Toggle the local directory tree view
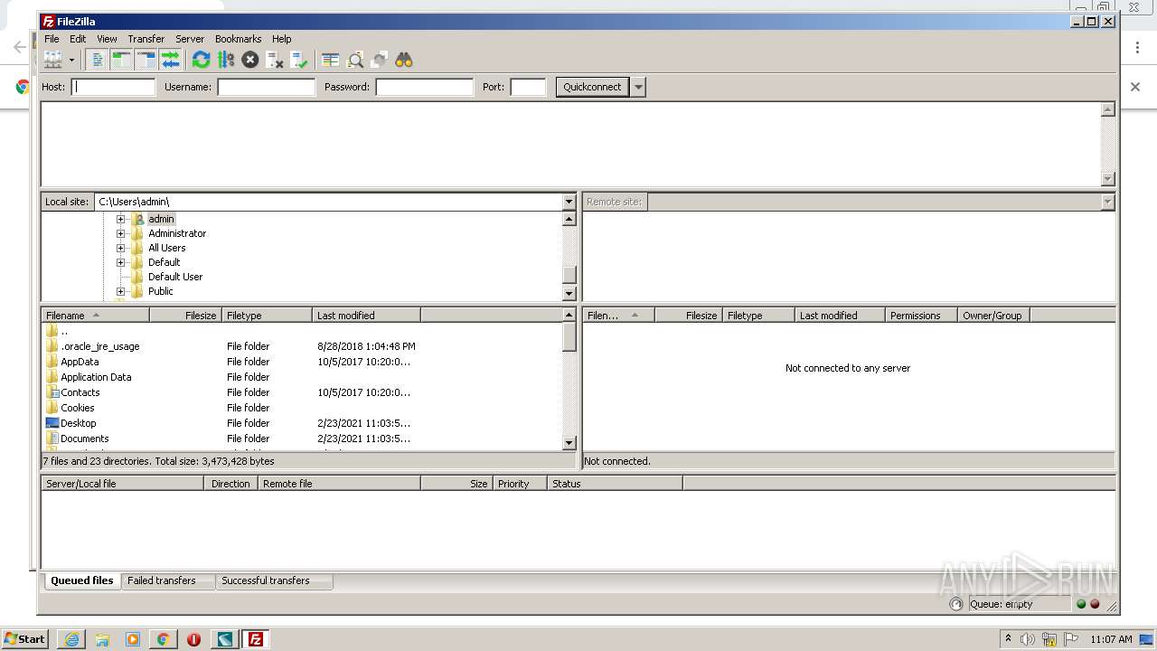Viewport: 1157px width, 651px height. coord(121,60)
